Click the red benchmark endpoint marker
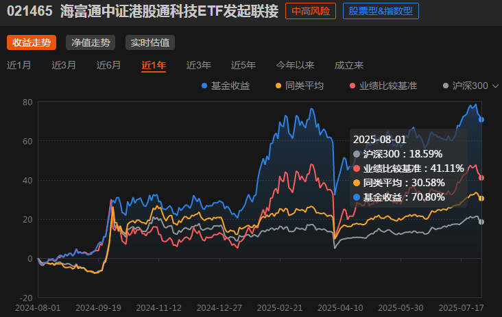Image resolution: width=502 pixels, height=317 pixels. coord(481,178)
